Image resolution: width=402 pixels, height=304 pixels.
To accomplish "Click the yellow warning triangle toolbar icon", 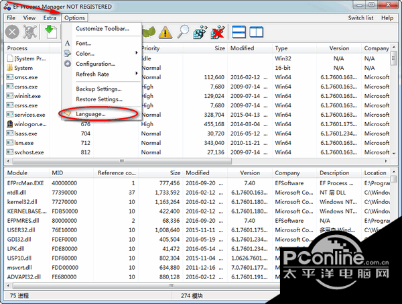I will pyautogui.click(x=165, y=32).
